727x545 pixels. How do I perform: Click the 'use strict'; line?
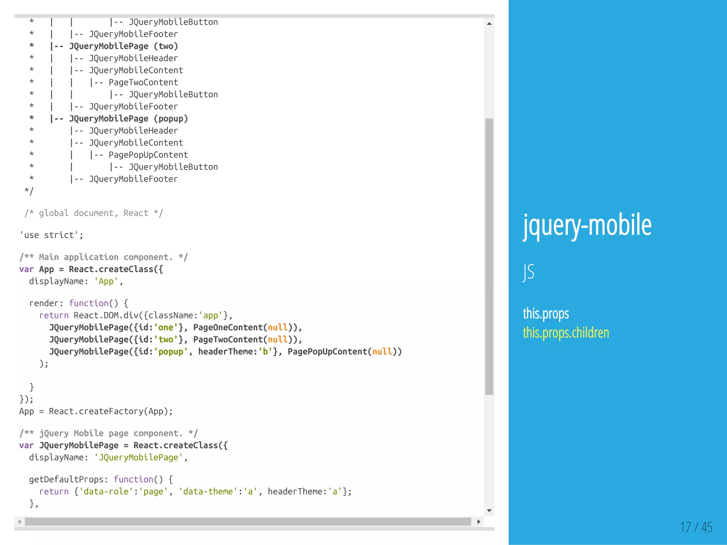click(51, 235)
